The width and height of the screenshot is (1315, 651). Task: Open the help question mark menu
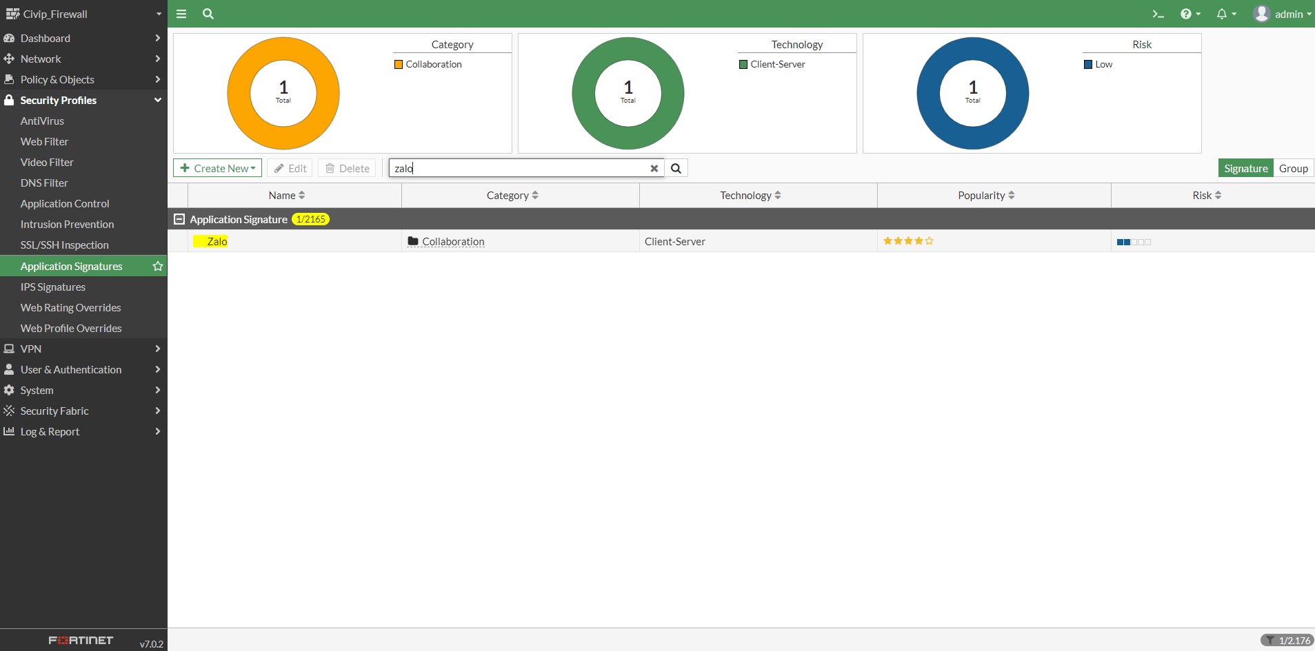[x=1190, y=14]
